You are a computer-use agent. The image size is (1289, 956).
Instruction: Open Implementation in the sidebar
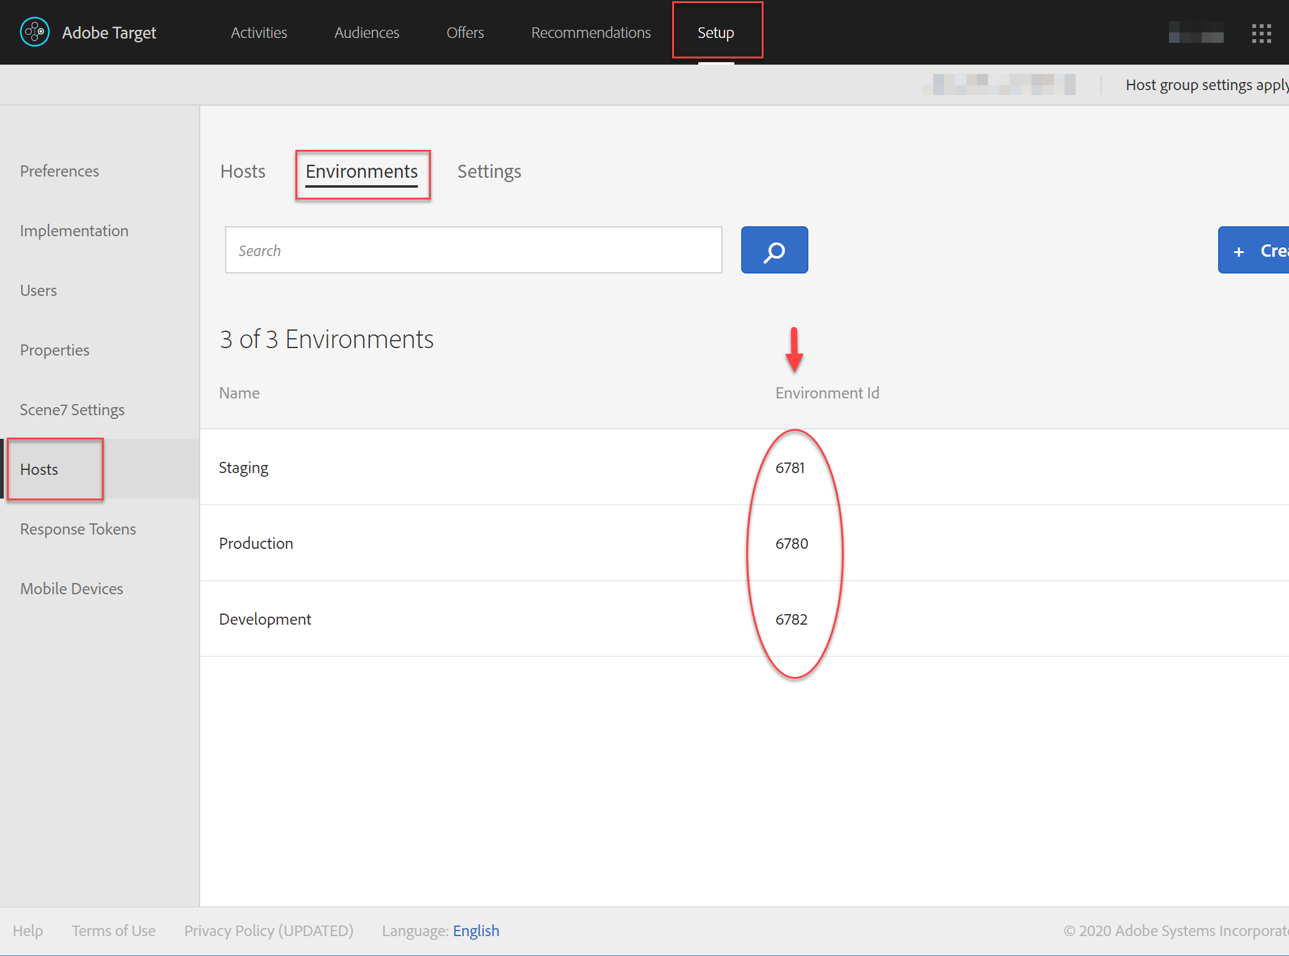(74, 231)
